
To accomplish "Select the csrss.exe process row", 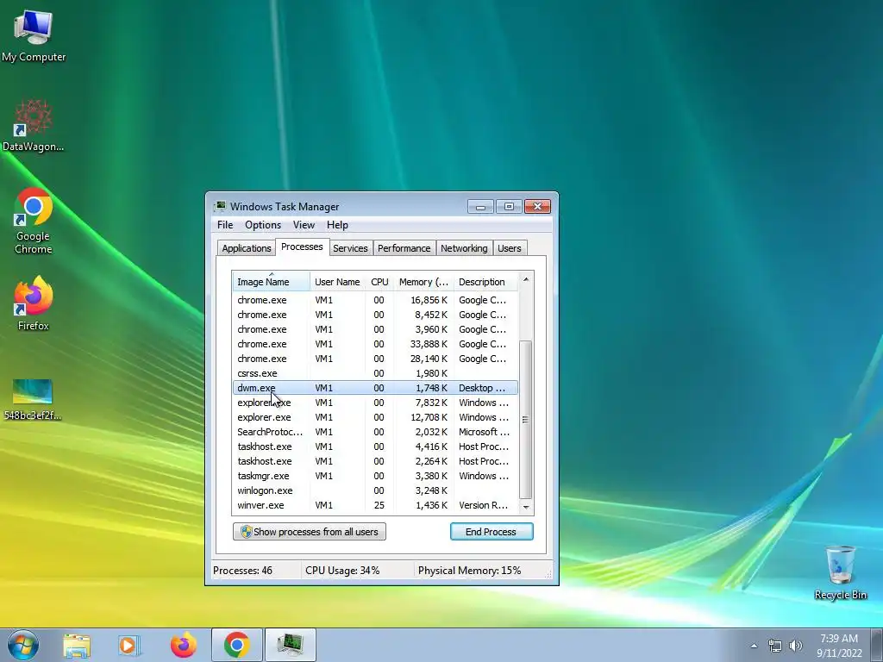I will point(375,373).
